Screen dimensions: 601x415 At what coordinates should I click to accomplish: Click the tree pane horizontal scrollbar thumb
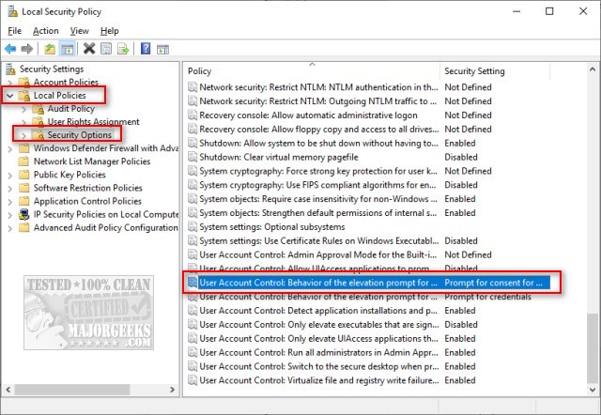(x=72, y=390)
